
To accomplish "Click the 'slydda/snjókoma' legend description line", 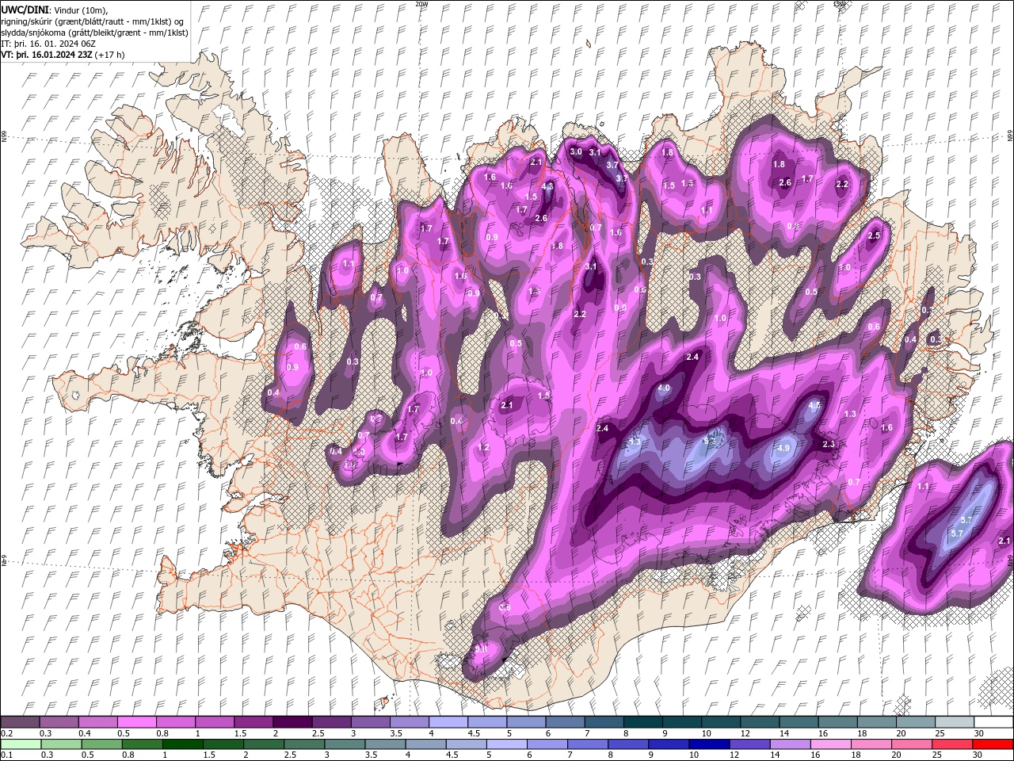I will point(94,33).
